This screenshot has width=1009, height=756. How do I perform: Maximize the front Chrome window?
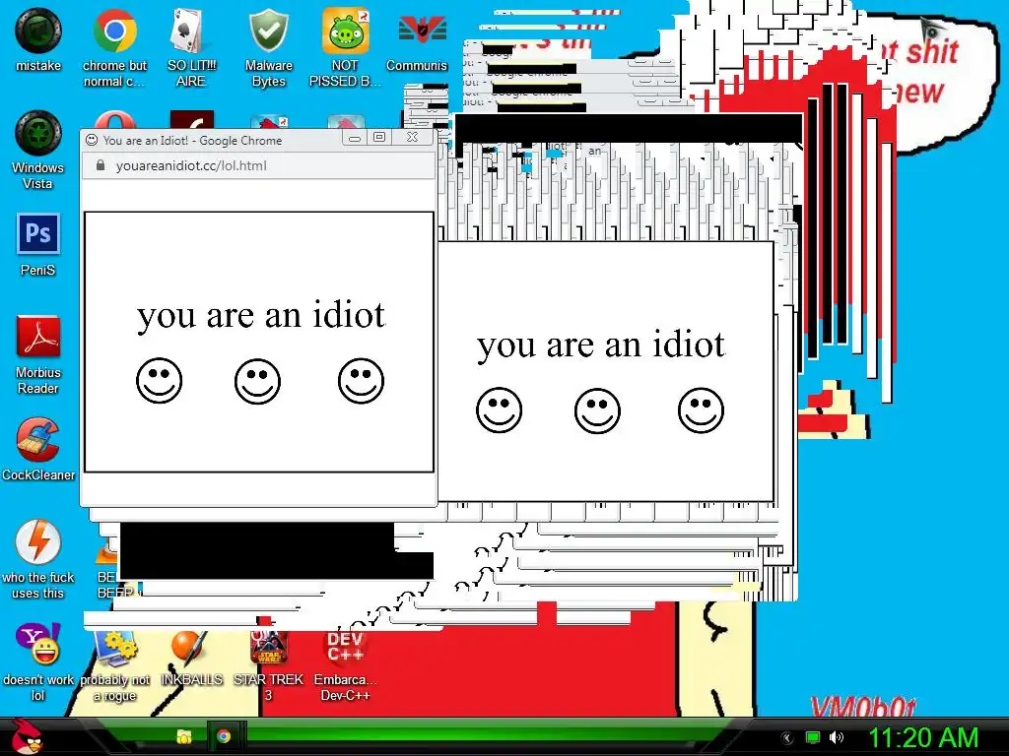379,138
